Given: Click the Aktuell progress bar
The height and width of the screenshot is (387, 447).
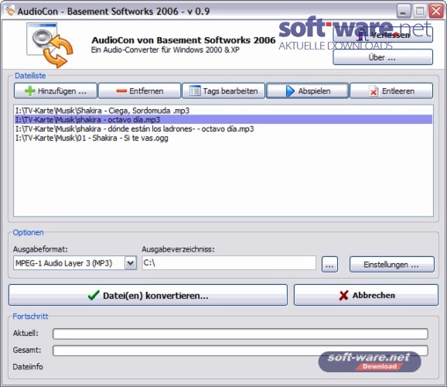Looking at the screenshot, I should [x=241, y=334].
